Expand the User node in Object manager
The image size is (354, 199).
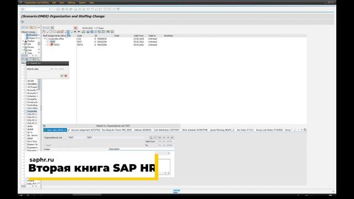(23, 50)
